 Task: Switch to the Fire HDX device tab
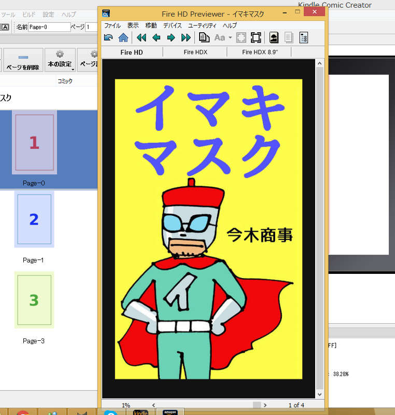[195, 52]
